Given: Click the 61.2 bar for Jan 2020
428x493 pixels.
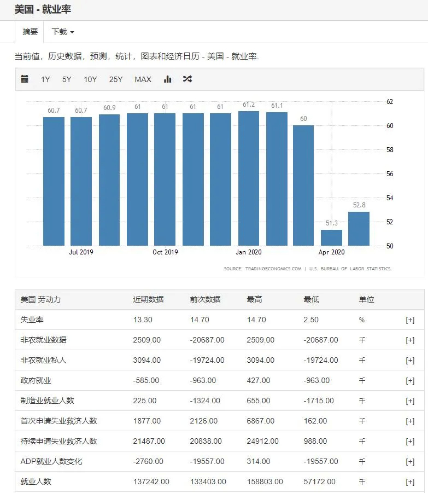Looking at the screenshot, I should point(249,178).
